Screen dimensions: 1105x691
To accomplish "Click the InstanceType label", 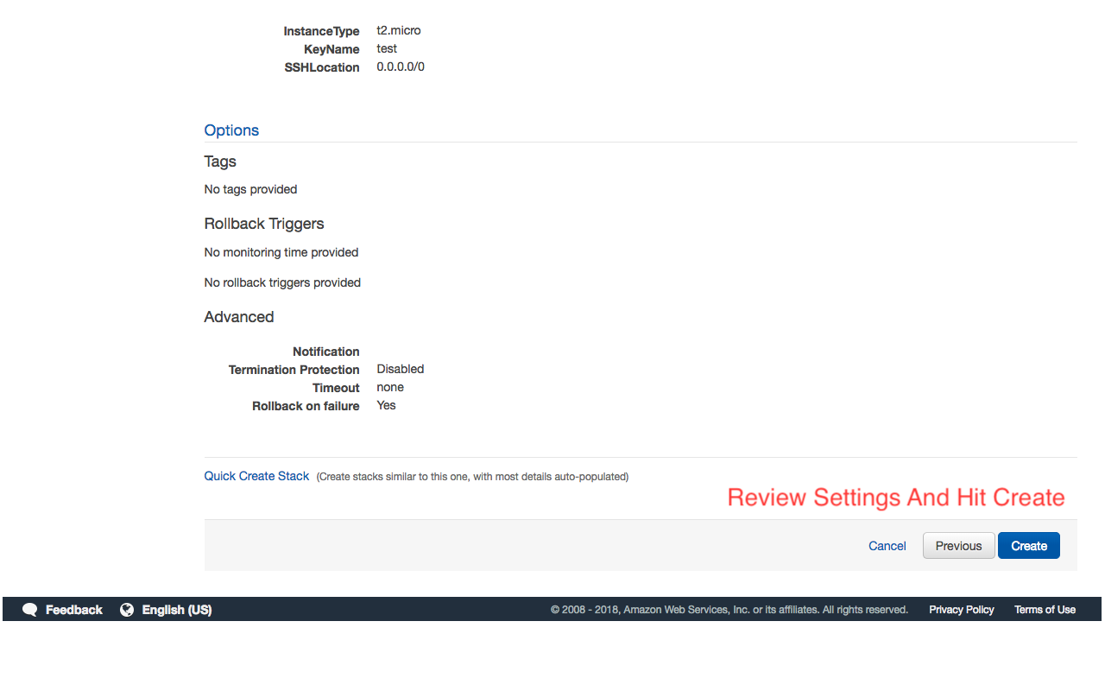I will (x=321, y=31).
